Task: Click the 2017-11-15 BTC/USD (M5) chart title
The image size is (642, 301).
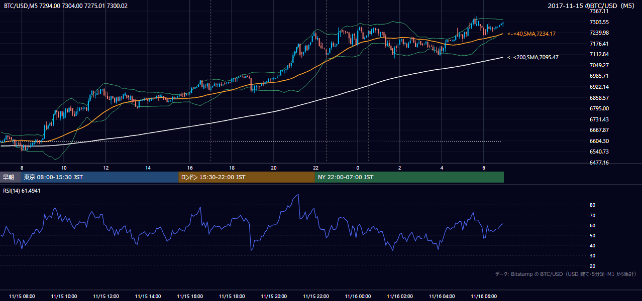Action: coord(592,6)
